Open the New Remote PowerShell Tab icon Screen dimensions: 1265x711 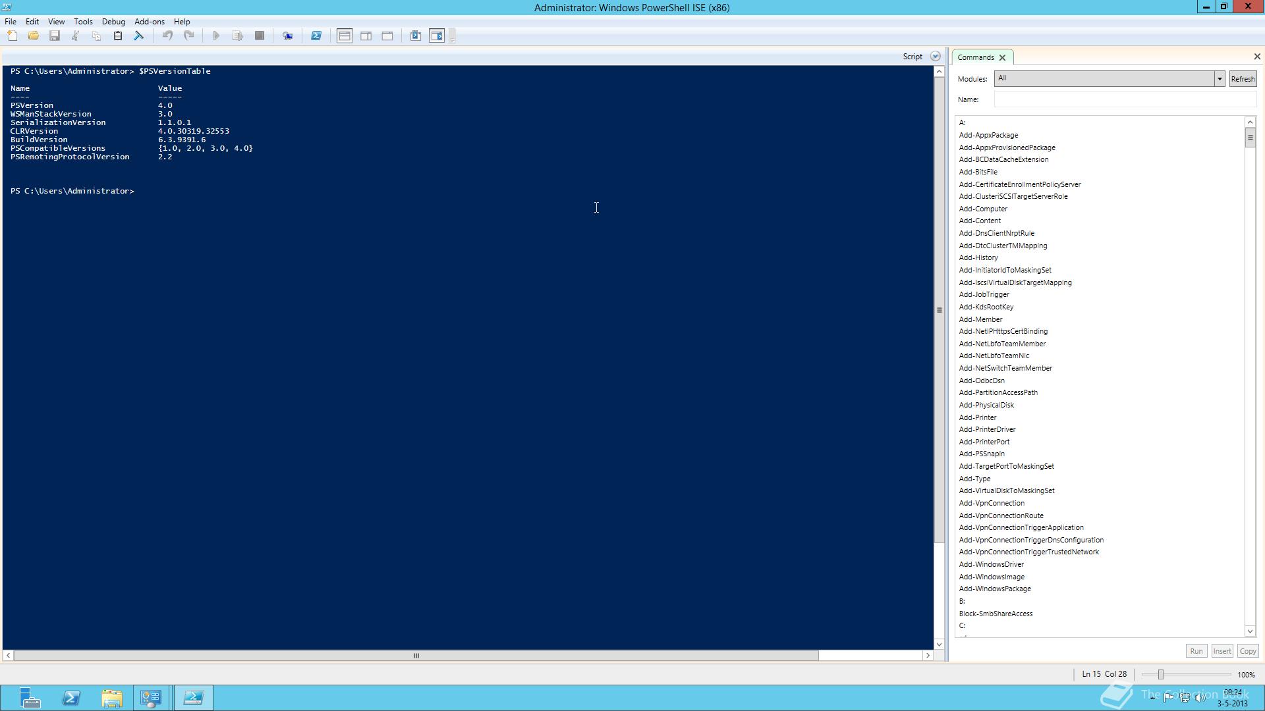[288, 36]
